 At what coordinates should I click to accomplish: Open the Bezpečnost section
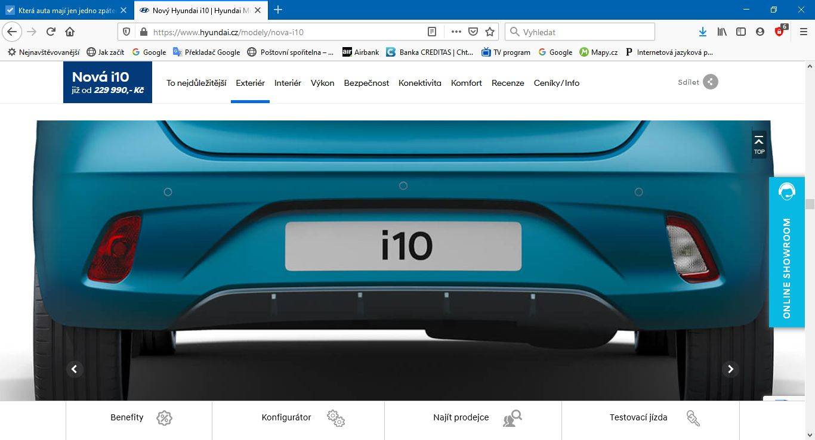[366, 83]
